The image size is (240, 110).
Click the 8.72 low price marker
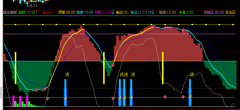point(32,6)
